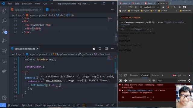The image size is (193, 108).
Task: Show previous signature in parameter hint
Action: pyautogui.click(x=42, y=76)
